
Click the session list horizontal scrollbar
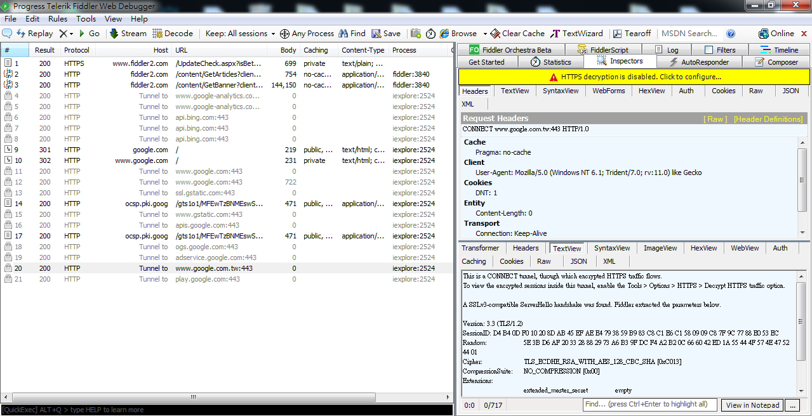195,398
